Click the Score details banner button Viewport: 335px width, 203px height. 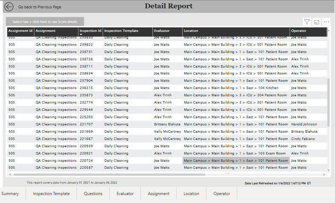pos(45,21)
